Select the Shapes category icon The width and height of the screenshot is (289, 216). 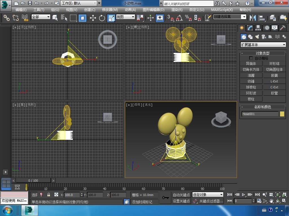tap(250, 37)
